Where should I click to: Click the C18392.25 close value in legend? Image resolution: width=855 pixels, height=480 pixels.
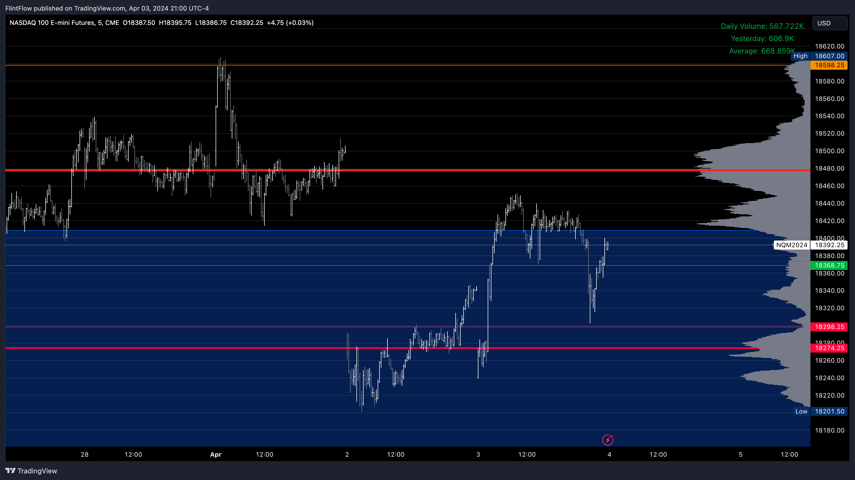[247, 23]
